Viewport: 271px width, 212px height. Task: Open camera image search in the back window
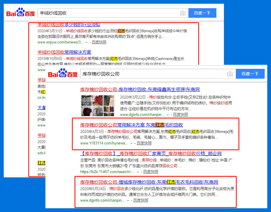coord(183,13)
